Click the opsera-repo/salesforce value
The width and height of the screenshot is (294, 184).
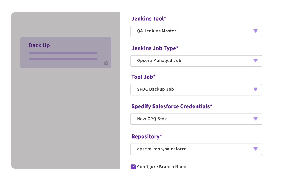(162, 149)
